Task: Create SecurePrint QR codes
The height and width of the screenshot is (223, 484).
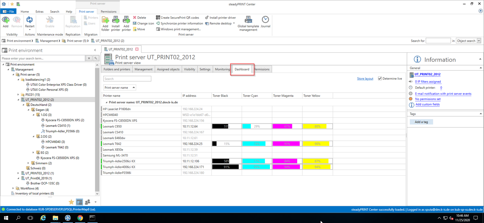Action: [x=177, y=17]
